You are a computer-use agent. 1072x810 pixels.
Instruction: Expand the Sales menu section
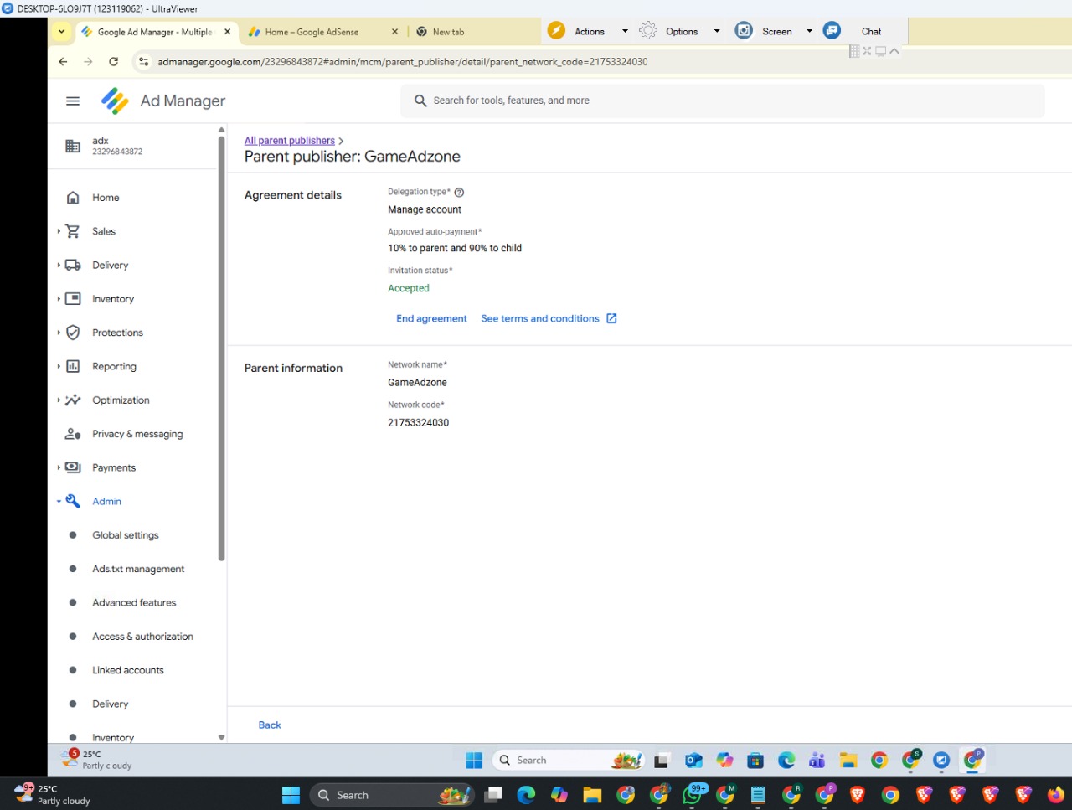[x=59, y=231]
